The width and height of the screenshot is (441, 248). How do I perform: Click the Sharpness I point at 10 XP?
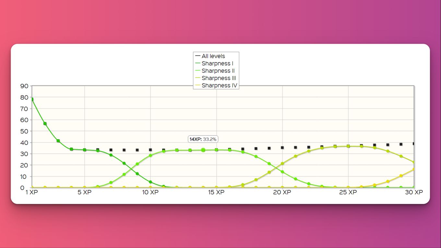click(150, 182)
